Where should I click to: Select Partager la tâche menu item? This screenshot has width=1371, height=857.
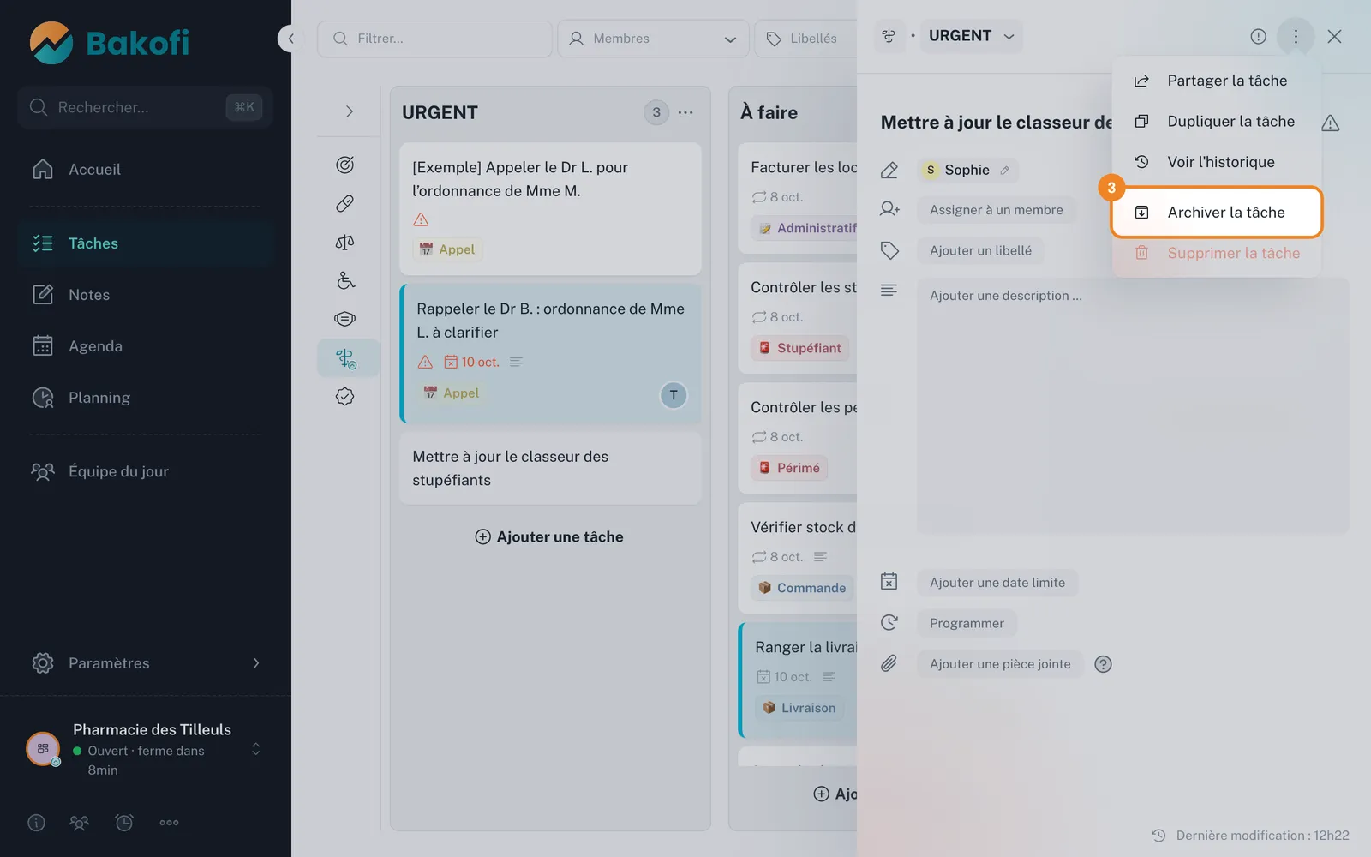1217,81
